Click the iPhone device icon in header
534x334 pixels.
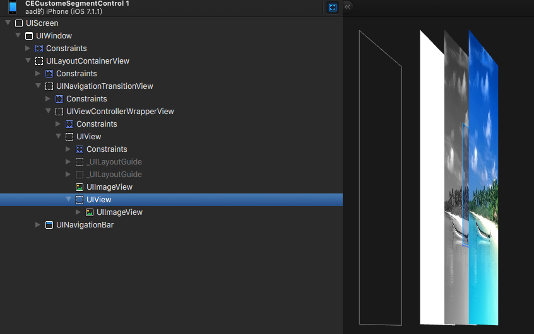[x=13, y=8]
